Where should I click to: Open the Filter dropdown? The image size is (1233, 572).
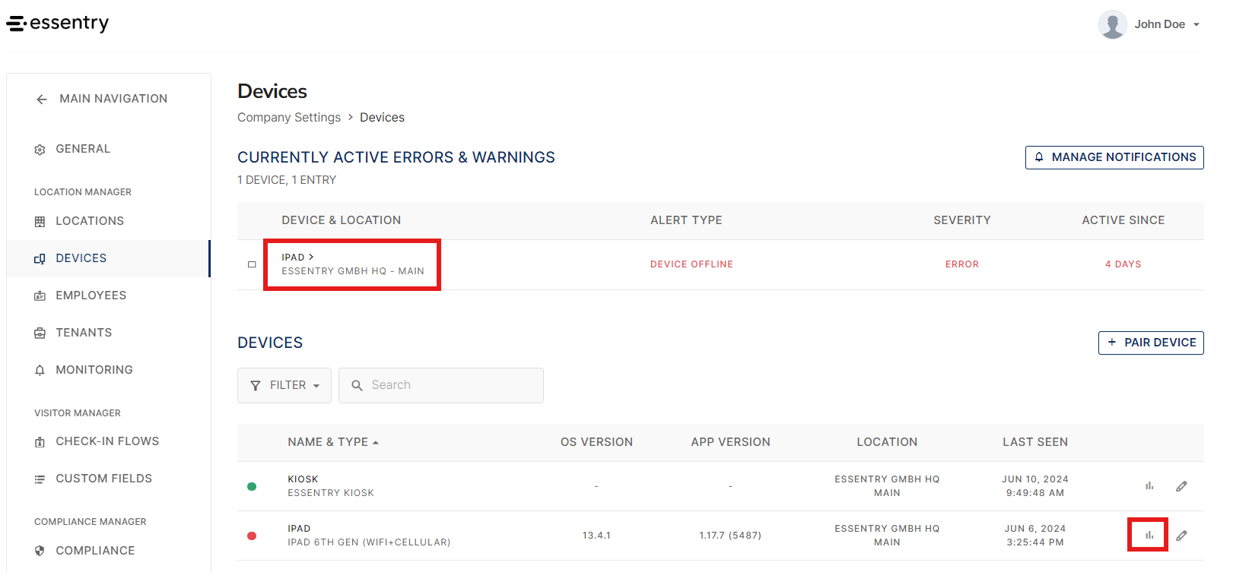284,385
